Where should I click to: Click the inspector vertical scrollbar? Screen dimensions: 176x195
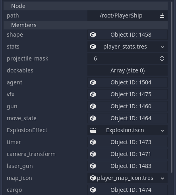click(x=172, y=87)
